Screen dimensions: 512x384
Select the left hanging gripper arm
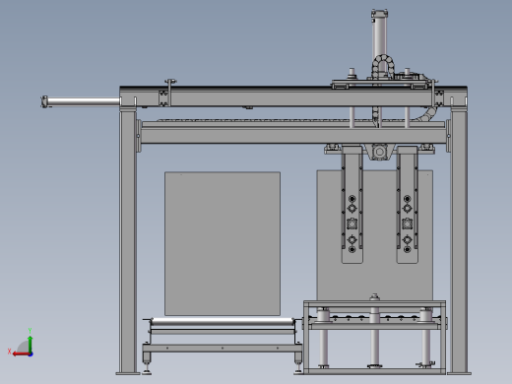point(352,205)
